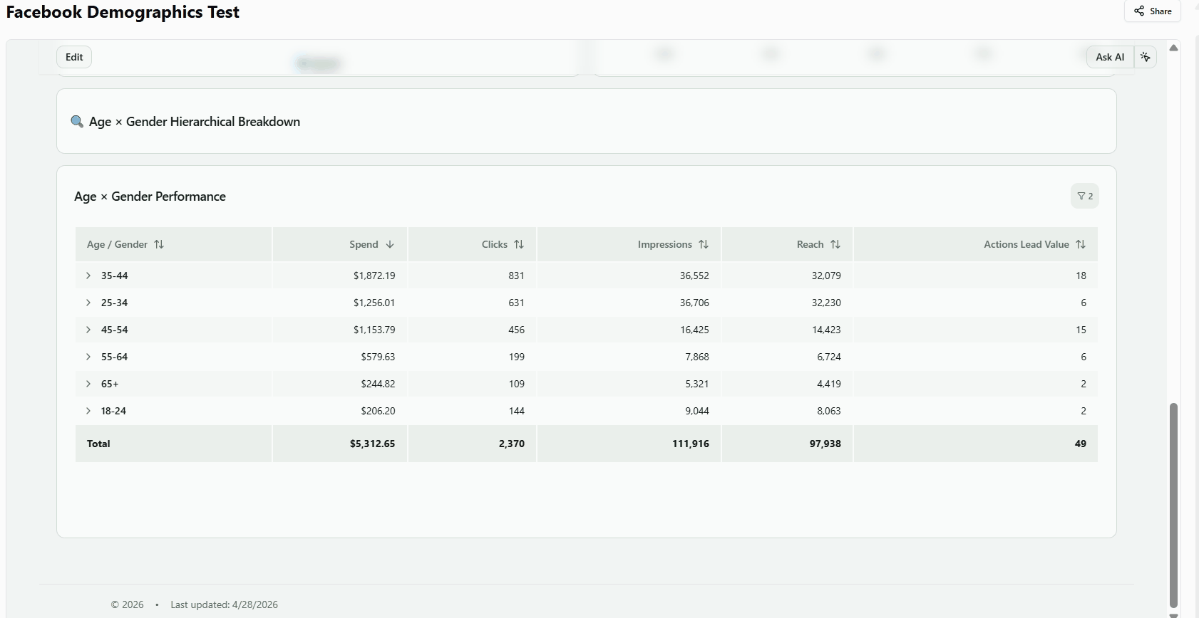The image size is (1199, 618).
Task: Expand the 45-54 age group row
Action: tap(88, 330)
